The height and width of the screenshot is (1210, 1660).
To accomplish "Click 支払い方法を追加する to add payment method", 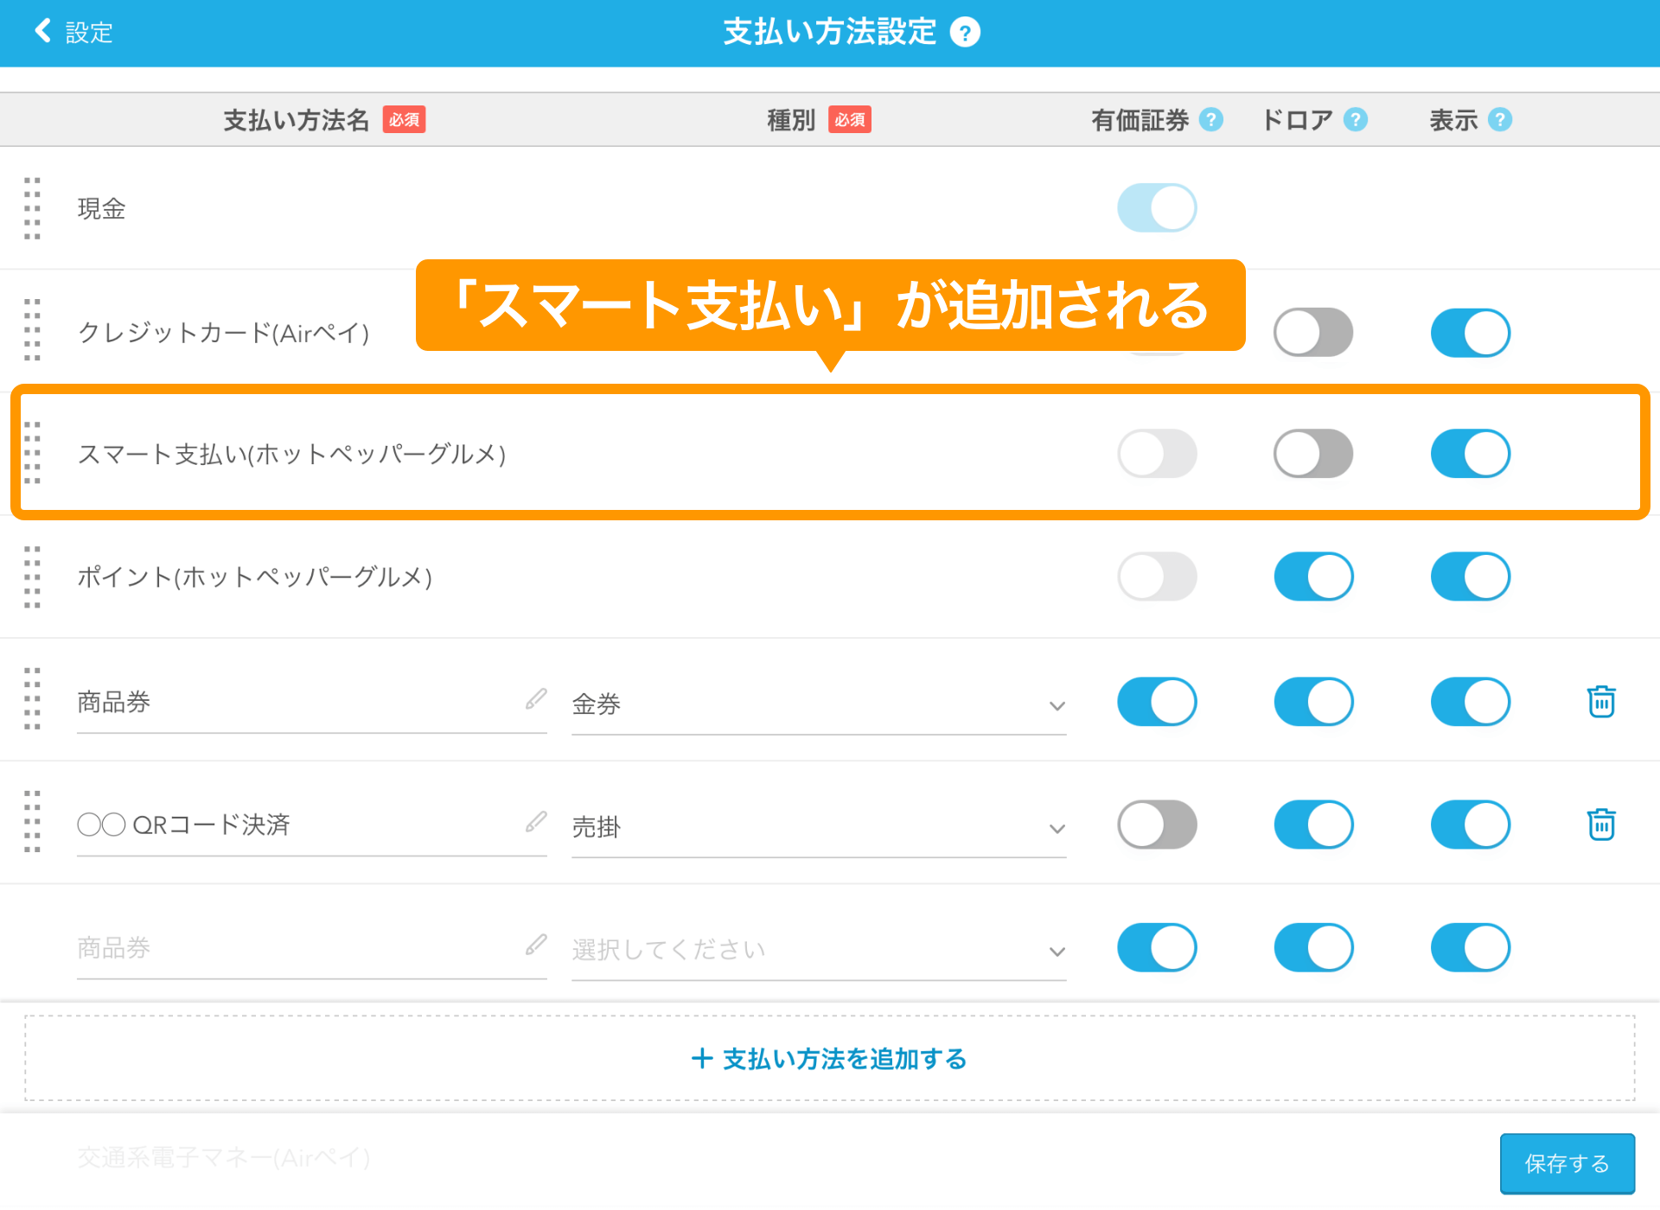I will tap(829, 1060).
